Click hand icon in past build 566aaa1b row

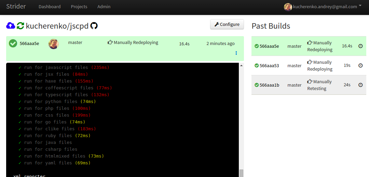[x=310, y=82]
